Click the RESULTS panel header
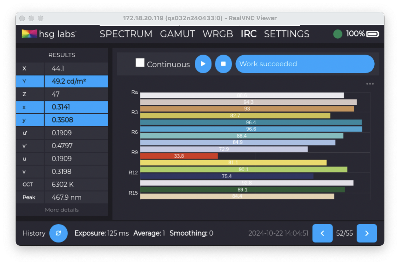 [62, 55]
